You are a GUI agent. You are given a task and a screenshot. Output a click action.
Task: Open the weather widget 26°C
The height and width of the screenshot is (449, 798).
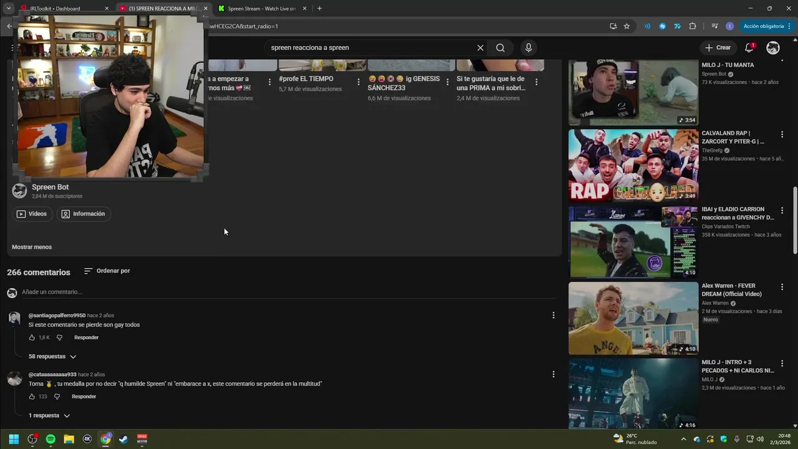(635, 439)
